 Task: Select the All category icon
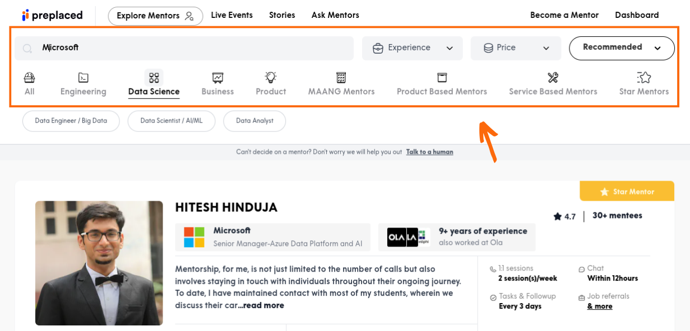point(29,77)
